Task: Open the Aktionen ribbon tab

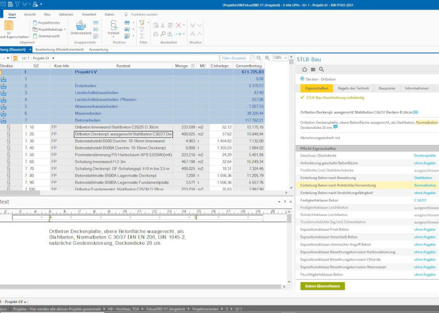Action: click(66, 14)
